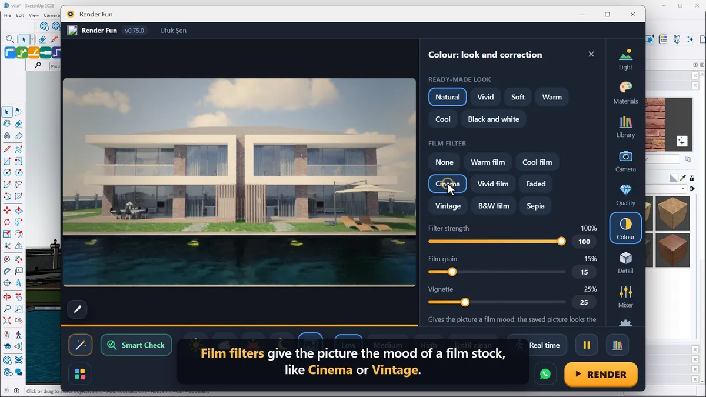Image resolution: width=706 pixels, height=397 pixels.
Task: Select the SketchUp Rectangle tool
Action: [x=6, y=161]
